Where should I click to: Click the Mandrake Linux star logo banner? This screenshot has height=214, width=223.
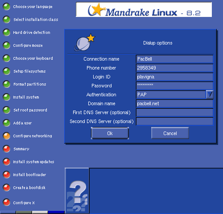click(x=144, y=10)
